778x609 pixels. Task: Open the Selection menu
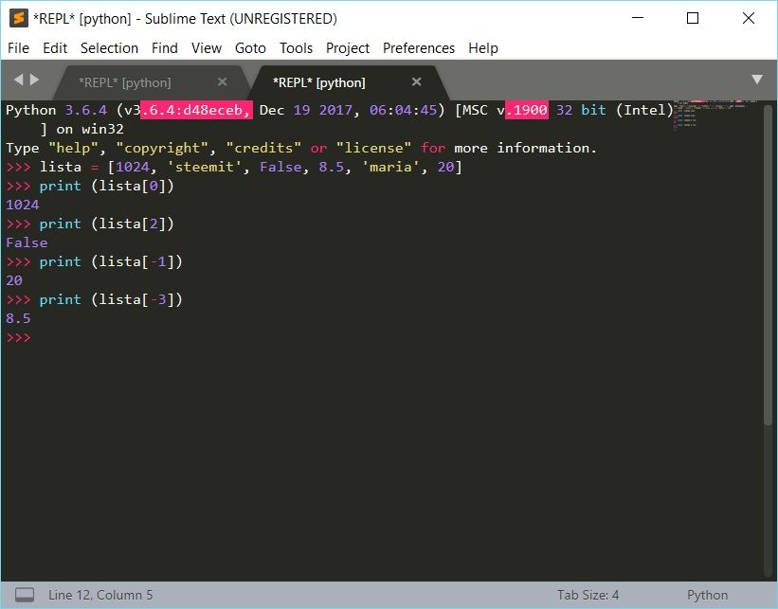coord(109,48)
